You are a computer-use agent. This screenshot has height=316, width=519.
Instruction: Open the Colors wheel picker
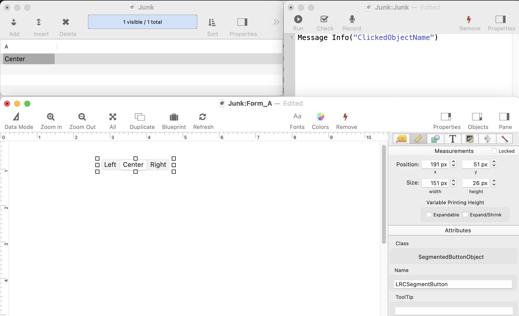pos(320,117)
